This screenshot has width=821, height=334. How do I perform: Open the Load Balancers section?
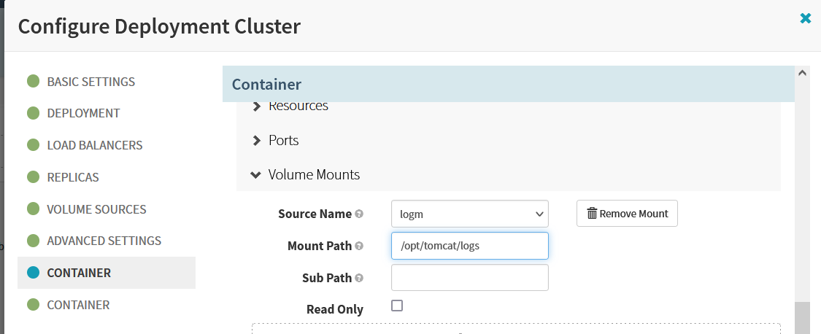click(x=95, y=145)
